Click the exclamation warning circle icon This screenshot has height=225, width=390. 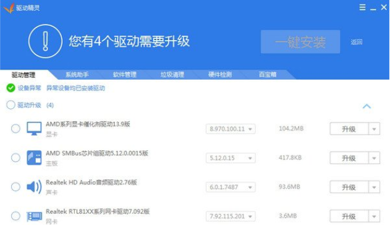pyautogui.click(x=45, y=41)
